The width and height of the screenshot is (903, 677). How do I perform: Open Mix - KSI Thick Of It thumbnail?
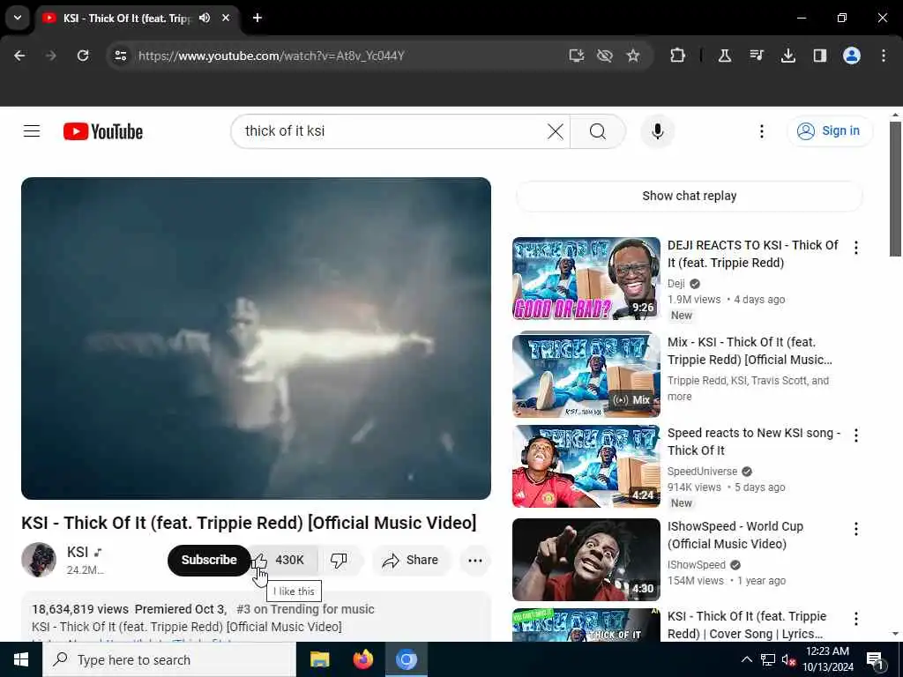click(x=586, y=375)
